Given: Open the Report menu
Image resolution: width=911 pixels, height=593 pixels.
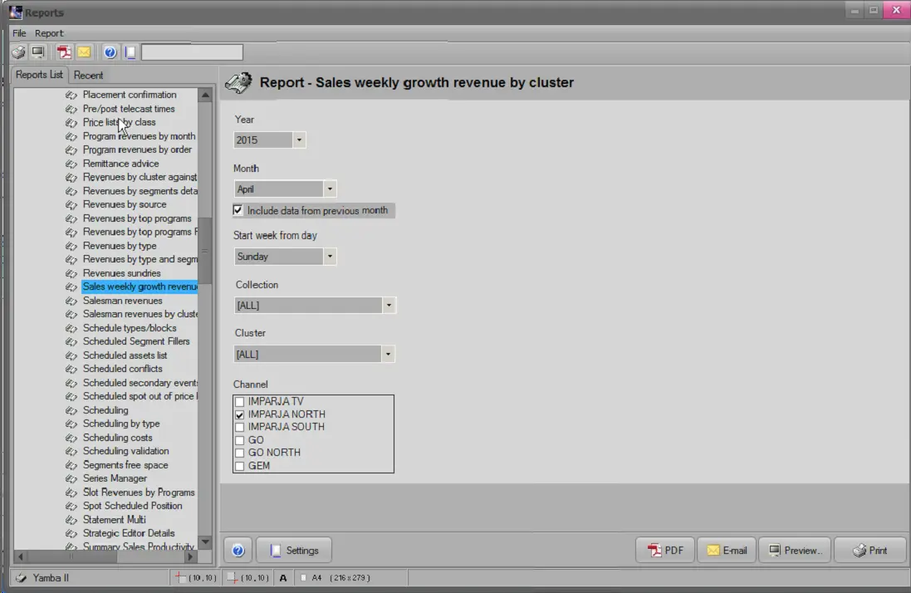Looking at the screenshot, I should [49, 33].
